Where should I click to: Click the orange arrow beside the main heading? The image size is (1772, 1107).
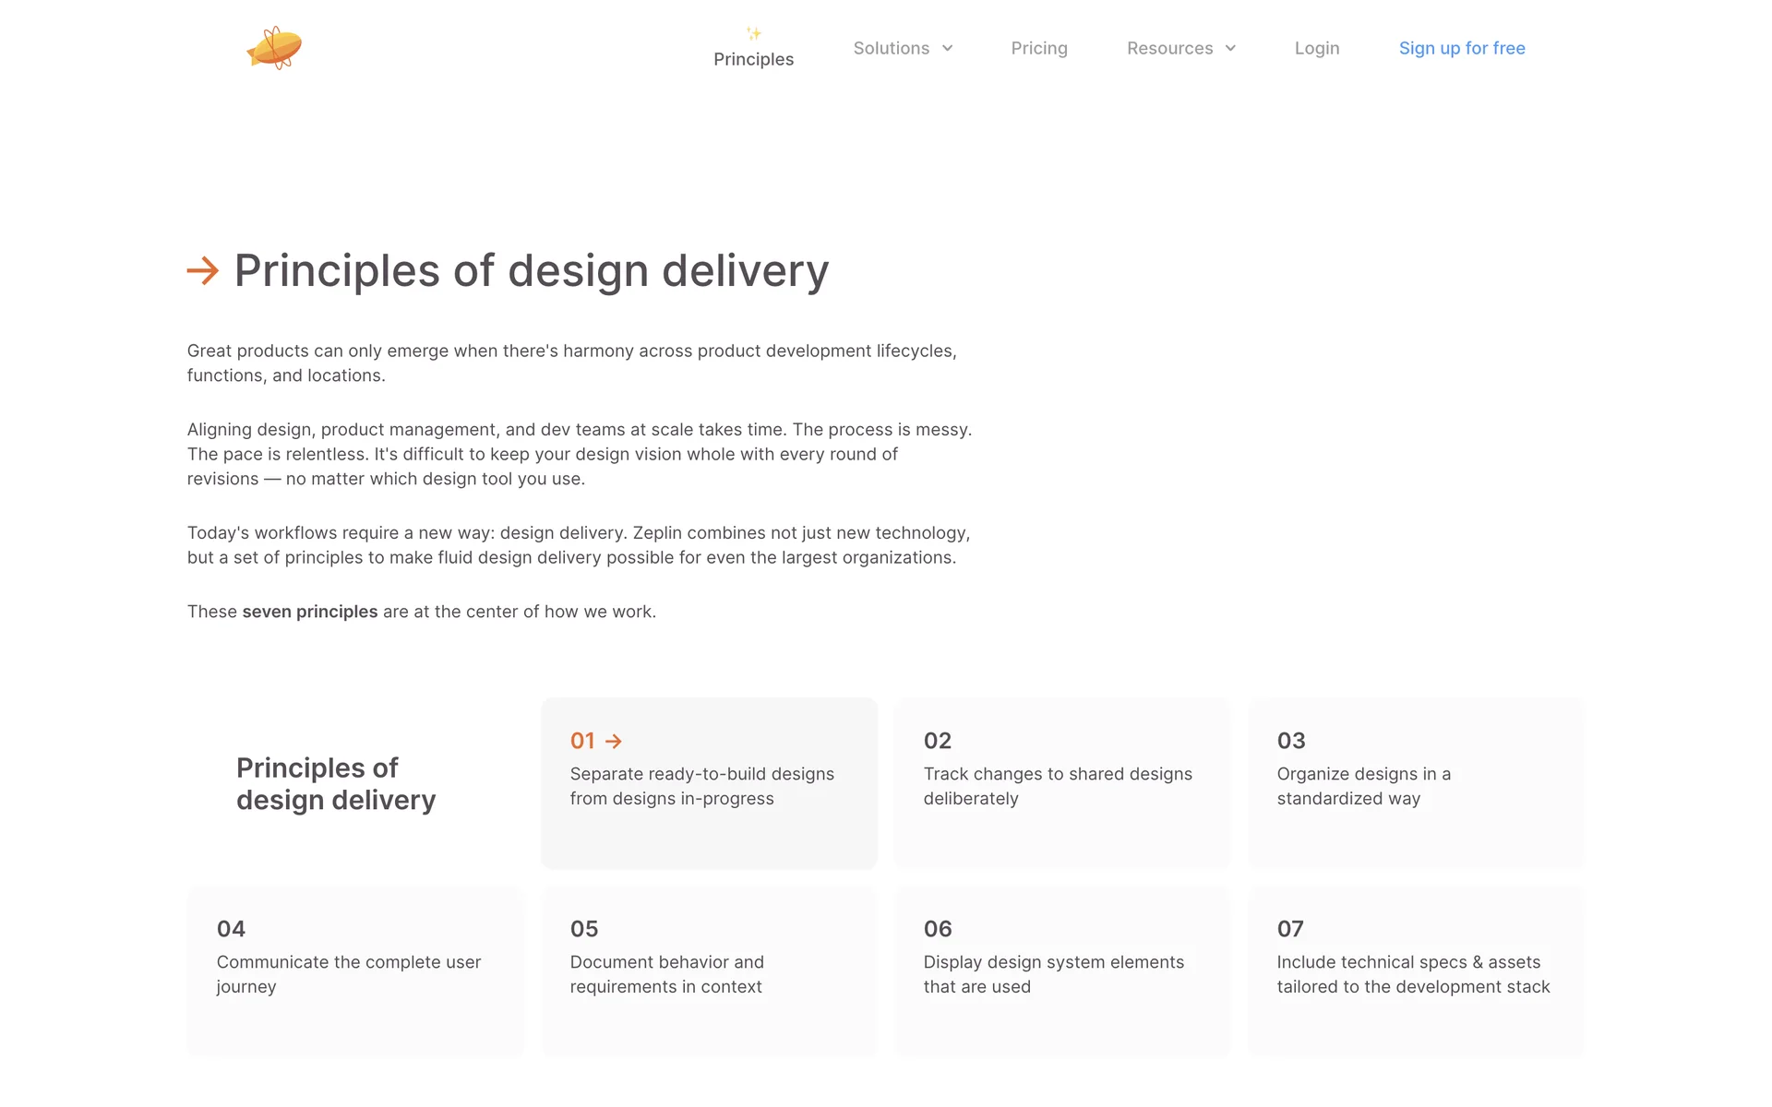pos(203,271)
